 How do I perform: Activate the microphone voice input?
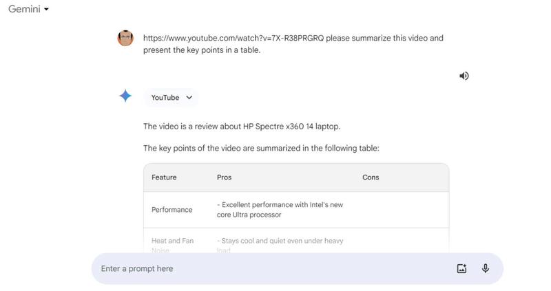tap(486, 268)
